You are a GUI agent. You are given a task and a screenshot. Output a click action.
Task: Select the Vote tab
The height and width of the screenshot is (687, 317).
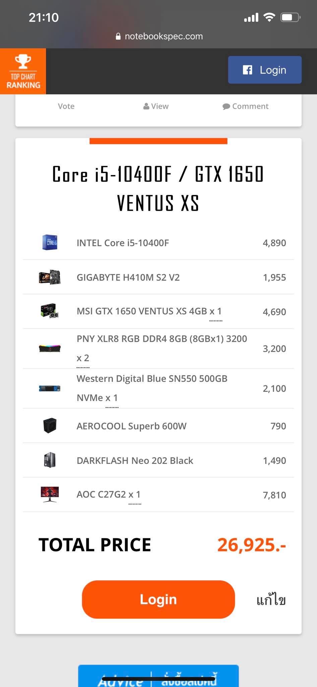[66, 106]
